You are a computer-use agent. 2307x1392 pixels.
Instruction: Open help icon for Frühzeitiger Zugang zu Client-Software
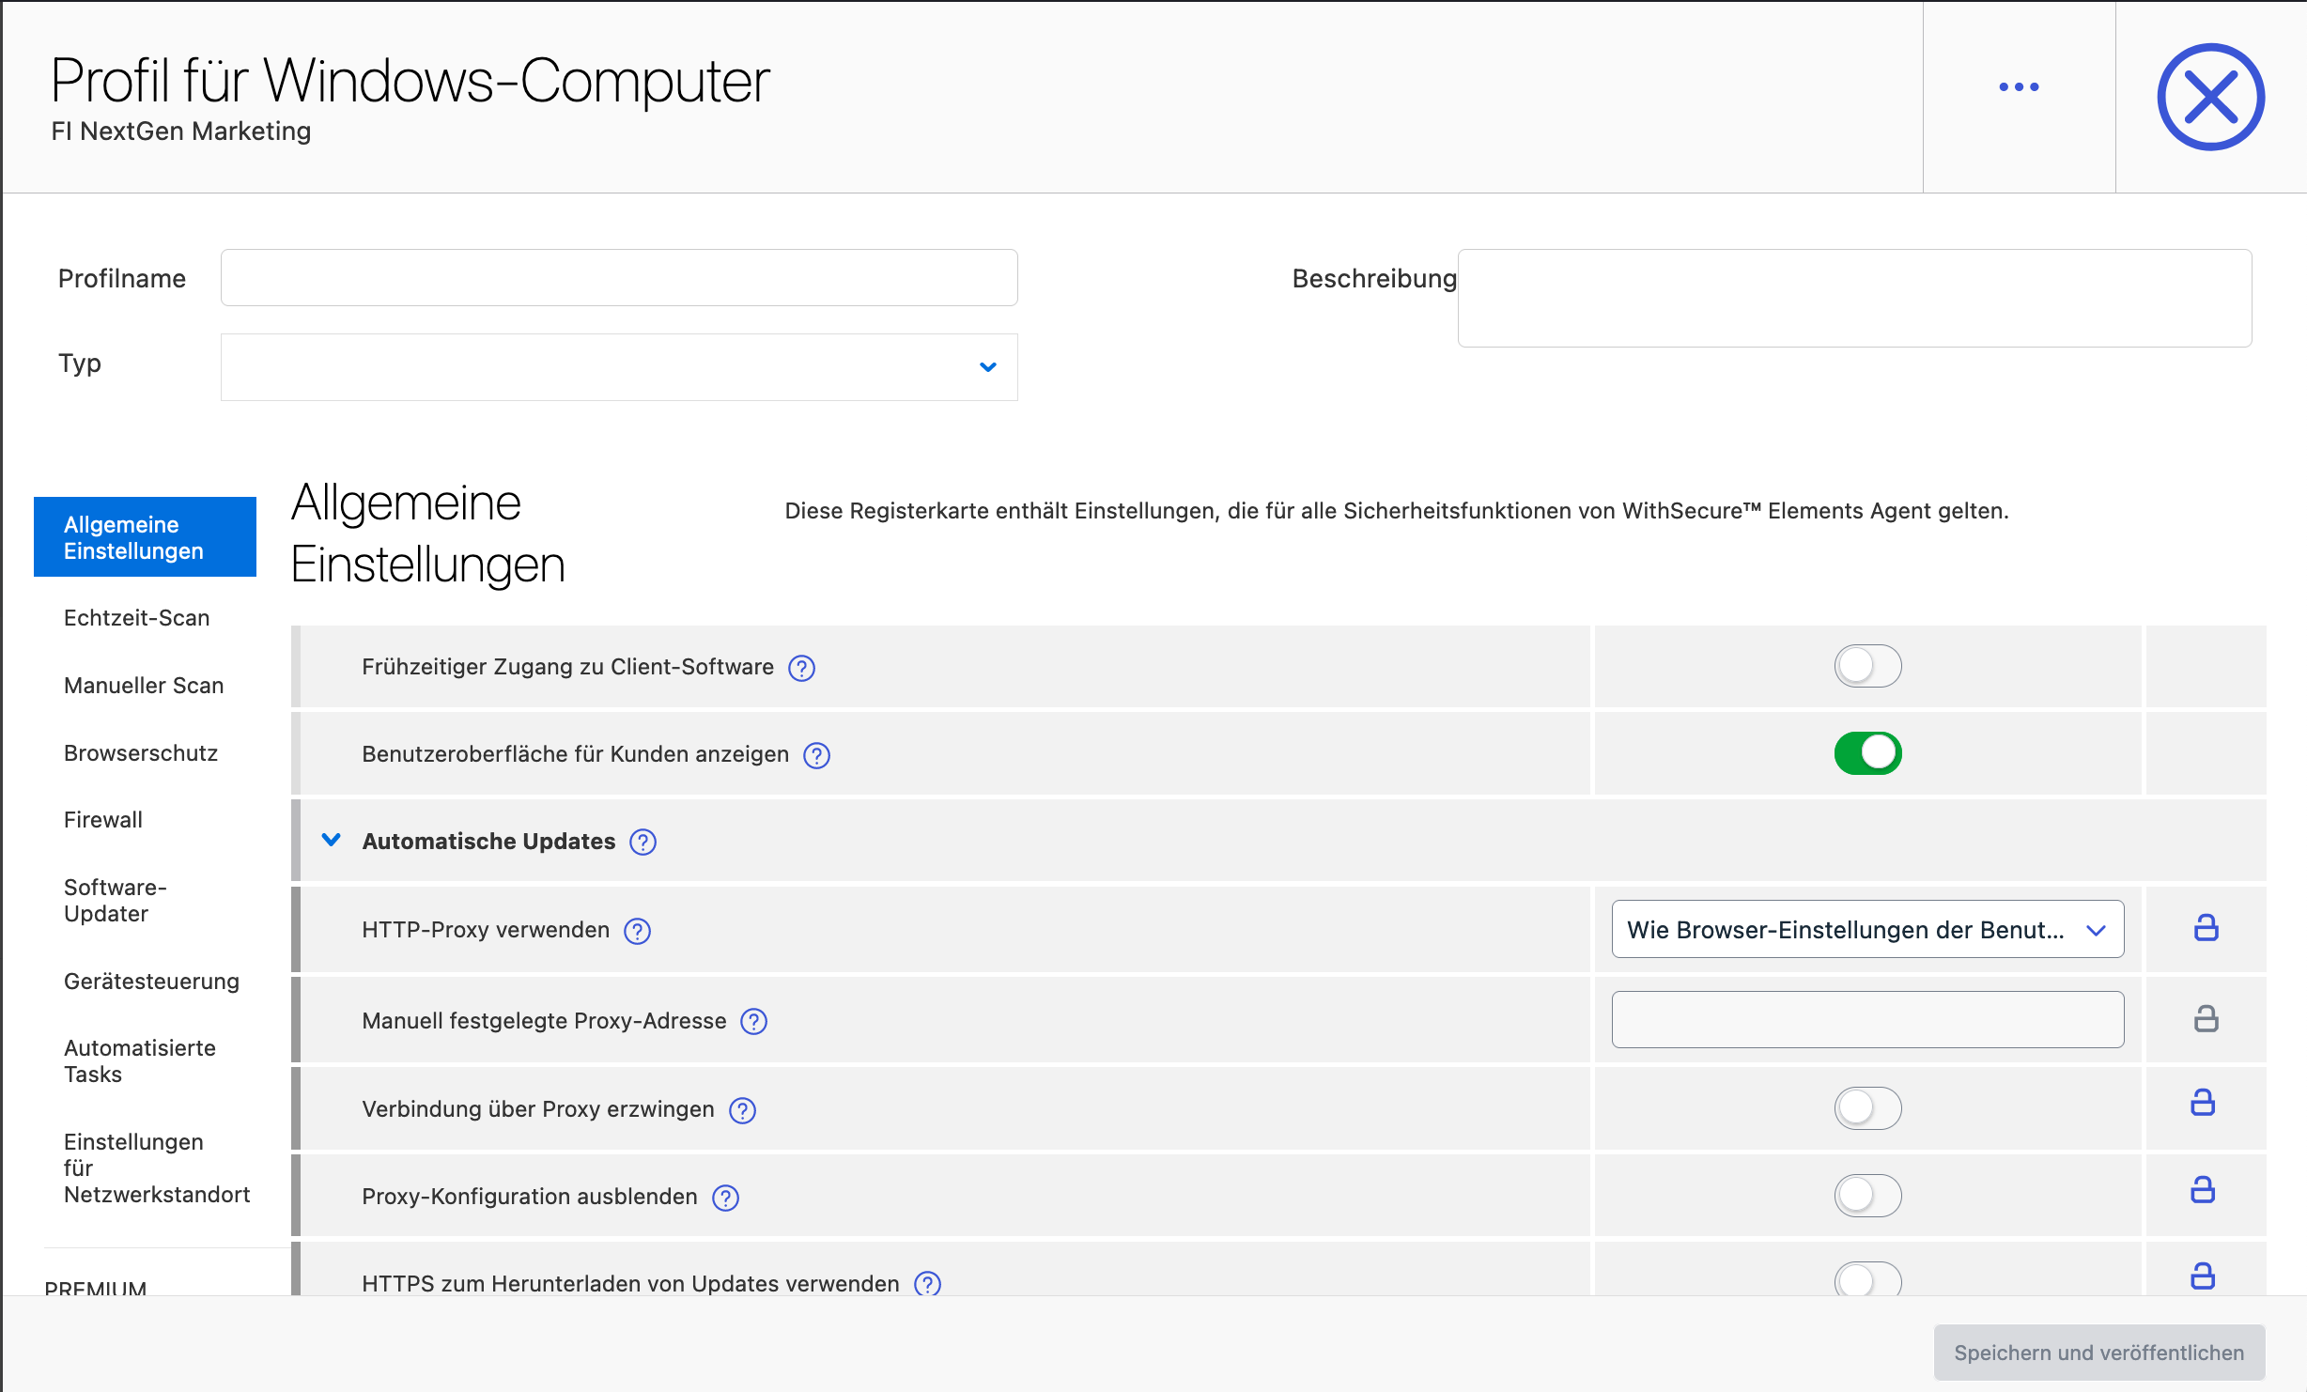[801, 668]
